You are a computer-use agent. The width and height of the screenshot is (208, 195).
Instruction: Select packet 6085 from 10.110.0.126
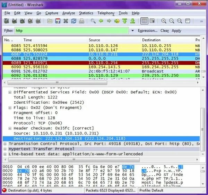point(101,46)
